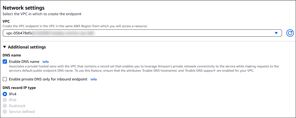
Task: Click the 'Enable DNS name' label text
Action: tap(24, 62)
